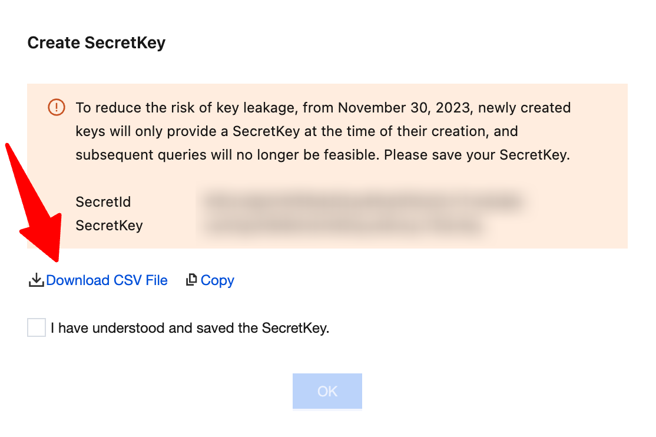Tick the understood and saved checkbox
Screen dimensions: 656x437
37,327
